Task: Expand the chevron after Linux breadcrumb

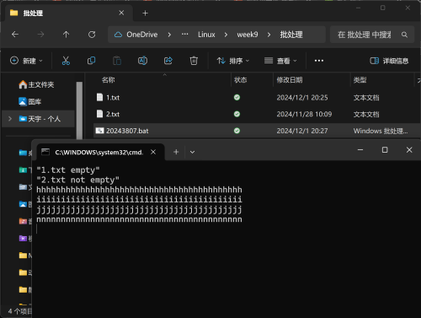Action: point(226,35)
